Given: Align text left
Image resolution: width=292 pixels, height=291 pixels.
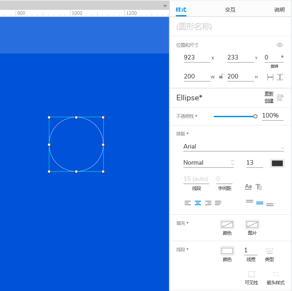Looking at the screenshot, I should point(188,203).
